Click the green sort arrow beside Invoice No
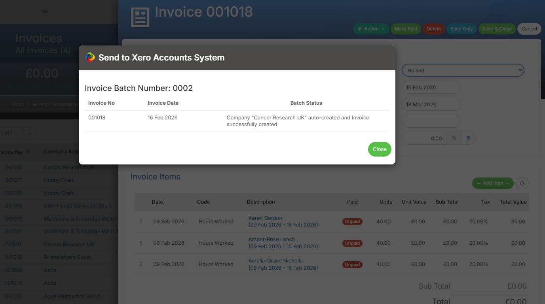 point(28,152)
